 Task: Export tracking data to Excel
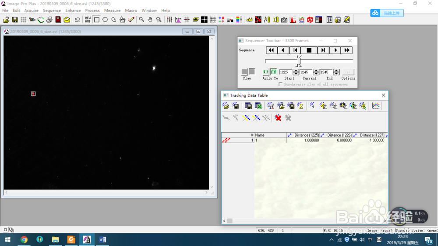[258, 105]
